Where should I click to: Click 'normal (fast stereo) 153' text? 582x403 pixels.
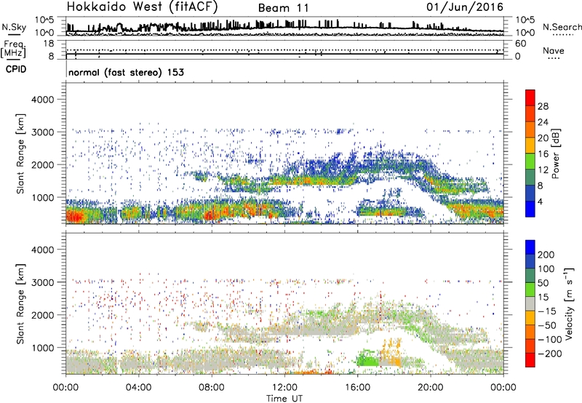(x=126, y=72)
